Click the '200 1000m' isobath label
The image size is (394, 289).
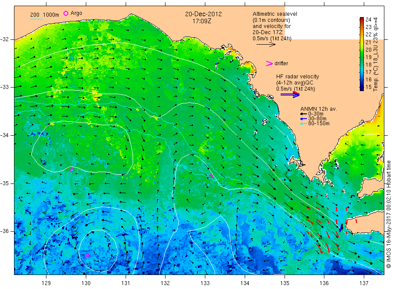tap(45, 14)
